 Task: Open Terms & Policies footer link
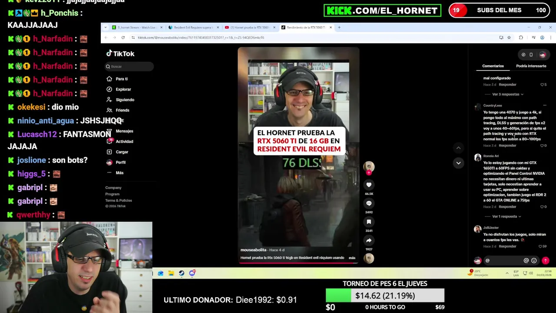(119, 200)
